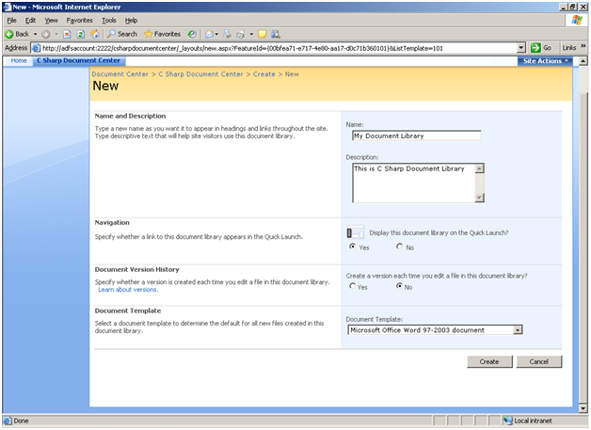Viewport: 591px width, 430px height.
Task: Switch to the C Sharp Document Center tab
Action: [79, 61]
